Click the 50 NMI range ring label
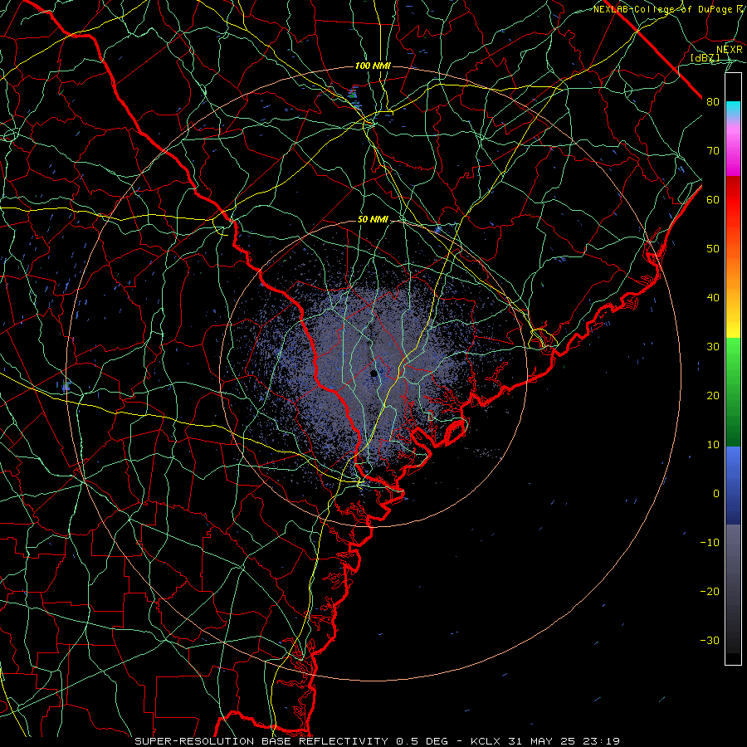Image resolution: width=747 pixels, height=747 pixels. (x=373, y=220)
